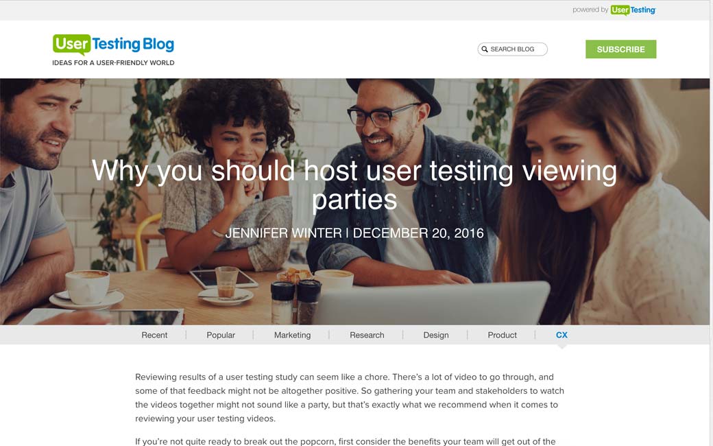Select the Product category tab
713x446 pixels.
(x=502, y=335)
